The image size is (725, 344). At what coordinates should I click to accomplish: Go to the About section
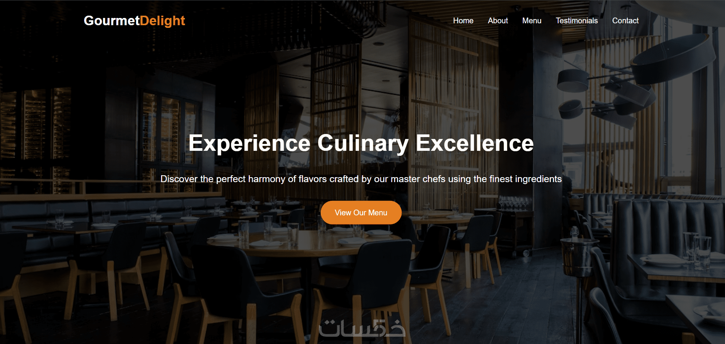click(x=498, y=21)
